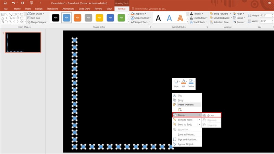Switch to the Transitions tab
274x154 pixels.
(x=52, y=9)
